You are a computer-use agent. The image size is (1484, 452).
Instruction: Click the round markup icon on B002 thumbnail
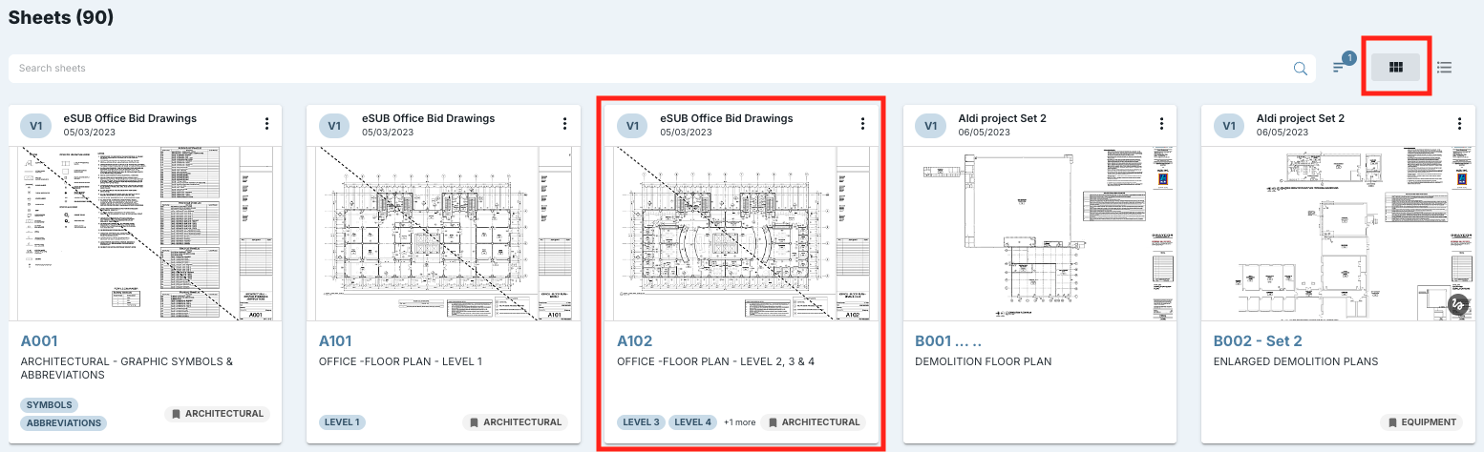click(1458, 305)
